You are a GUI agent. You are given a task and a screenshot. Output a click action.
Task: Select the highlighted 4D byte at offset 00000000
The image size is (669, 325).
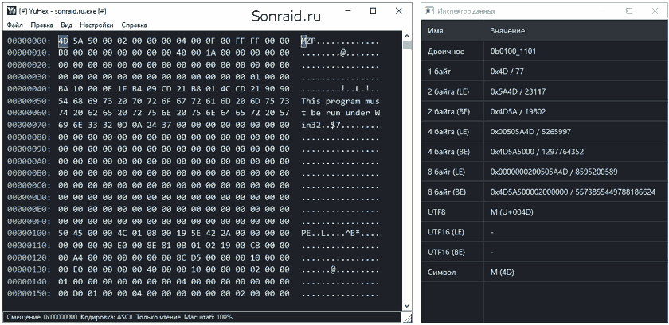coord(63,41)
